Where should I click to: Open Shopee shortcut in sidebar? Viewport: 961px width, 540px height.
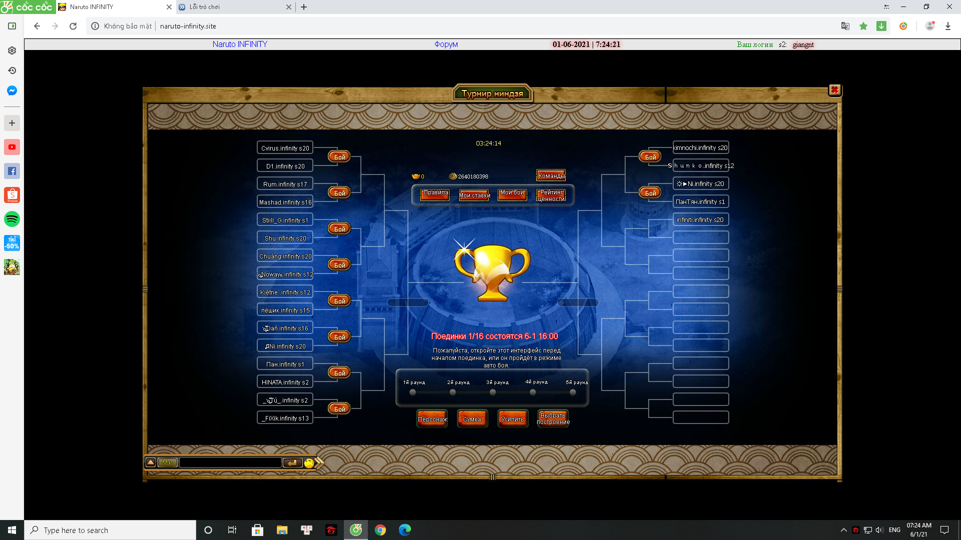pyautogui.click(x=12, y=195)
